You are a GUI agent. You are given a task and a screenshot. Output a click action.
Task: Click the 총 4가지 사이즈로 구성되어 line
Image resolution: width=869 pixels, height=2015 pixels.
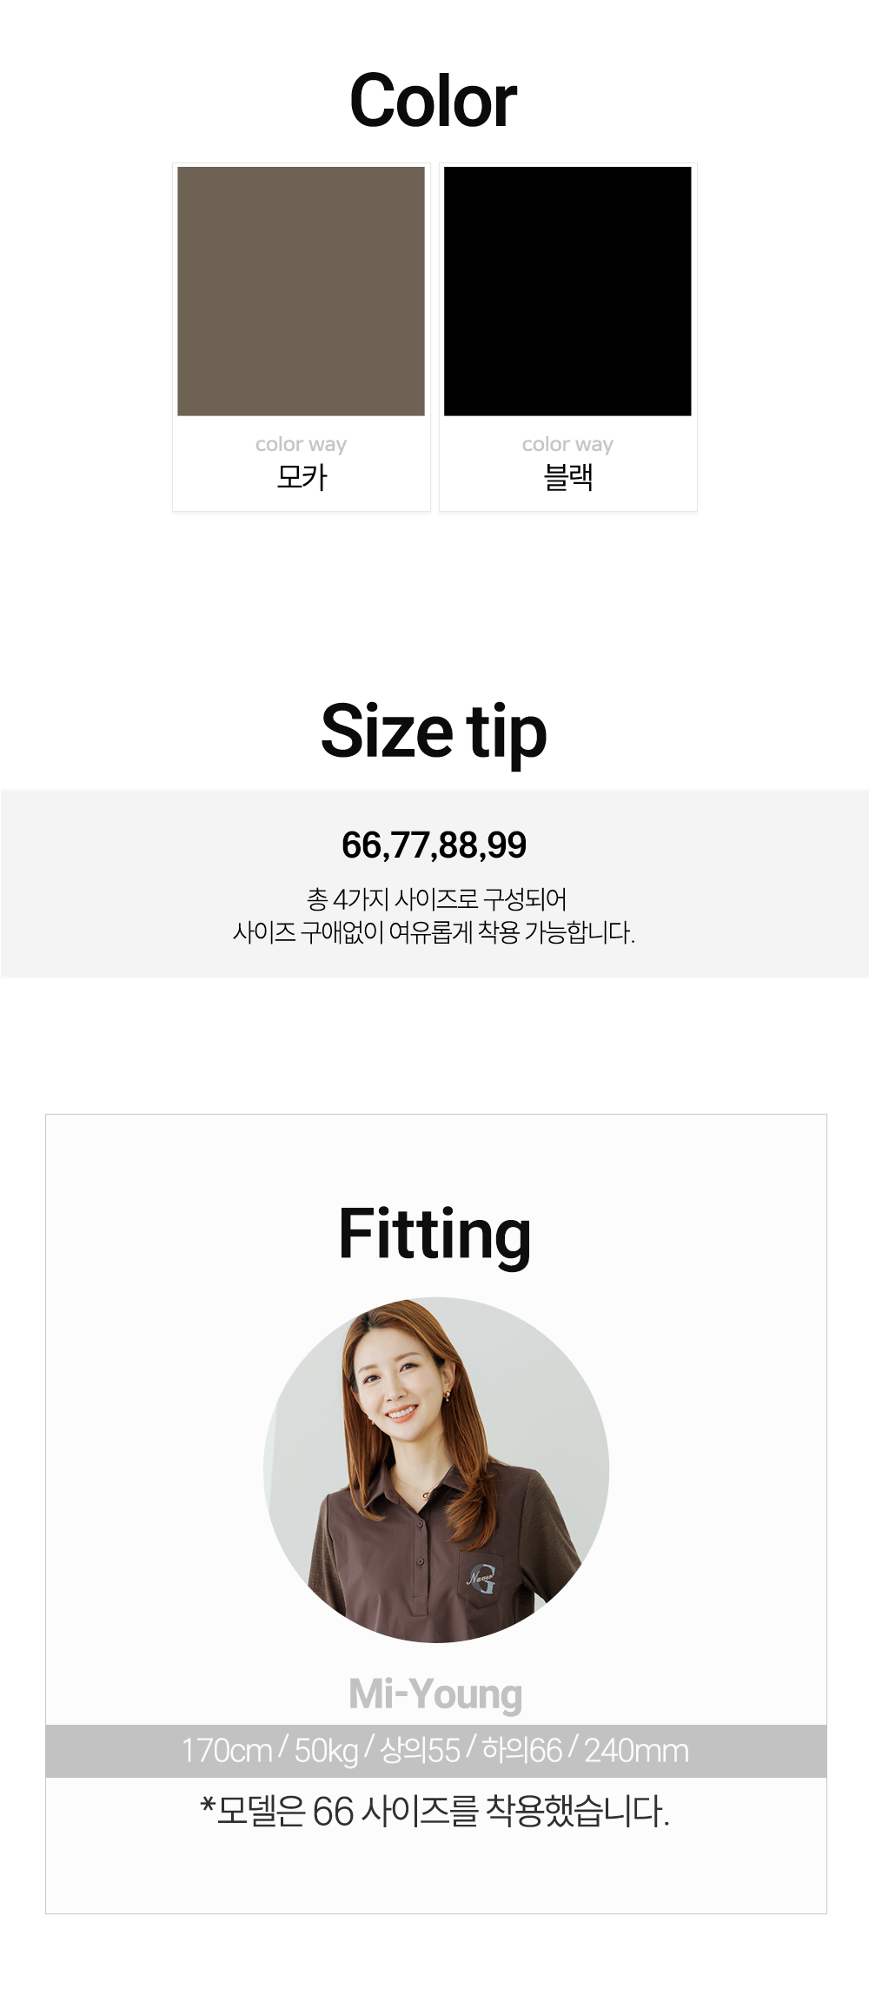coord(436,898)
